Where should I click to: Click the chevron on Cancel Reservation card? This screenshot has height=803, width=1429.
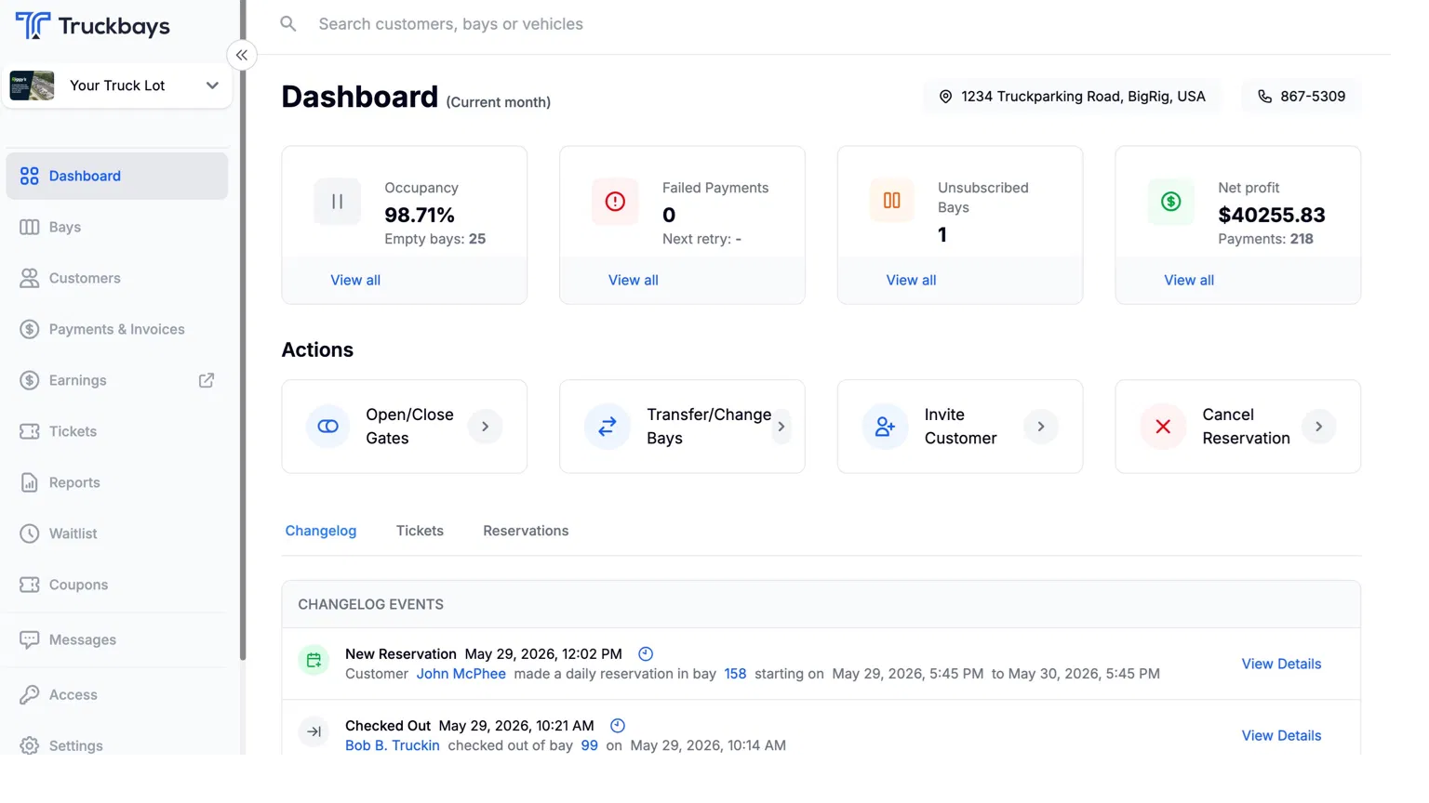1319,427
